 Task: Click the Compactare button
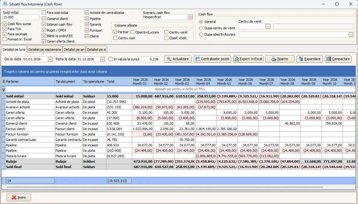coord(338,59)
